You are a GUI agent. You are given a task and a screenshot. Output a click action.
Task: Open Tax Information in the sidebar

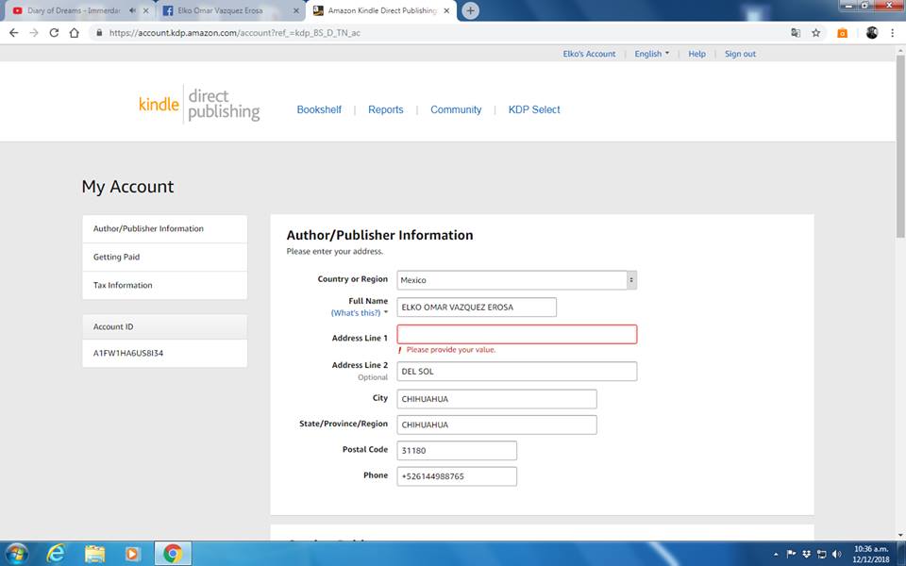tap(123, 285)
